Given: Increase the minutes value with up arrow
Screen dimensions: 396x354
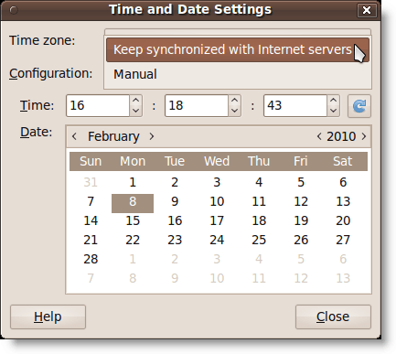Looking at the screenshot, I should (x=234, y=101).
